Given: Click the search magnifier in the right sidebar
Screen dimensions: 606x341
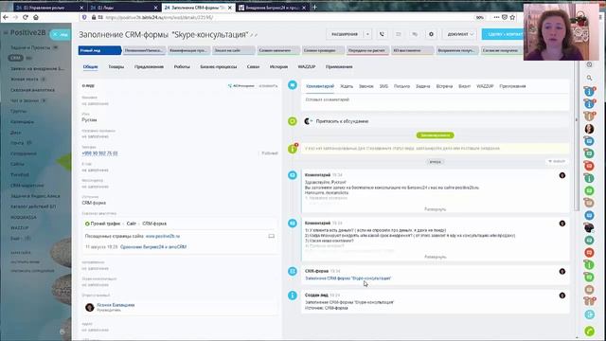Looking at the screenshot, I should click(589, 78).
